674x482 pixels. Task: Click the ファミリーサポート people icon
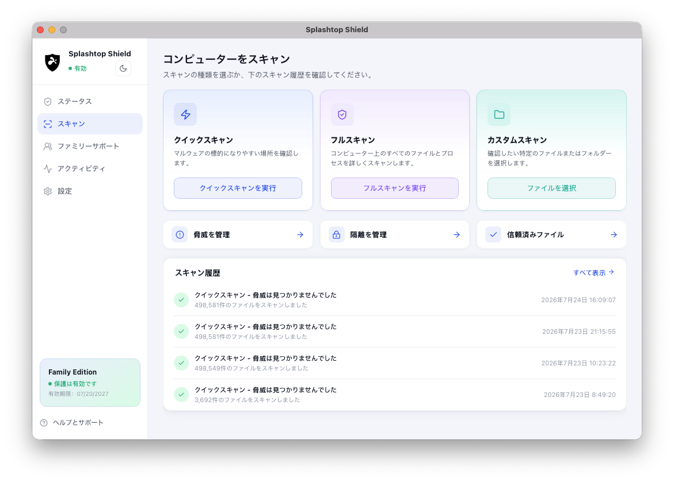tap(48, 146)
